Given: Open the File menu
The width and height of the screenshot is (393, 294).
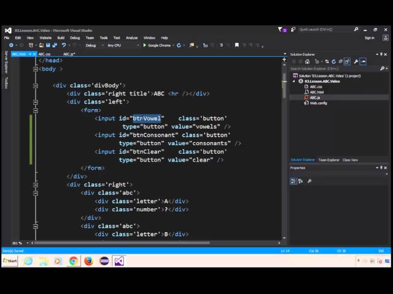Looking at the screenshot, I should point(7,38).
